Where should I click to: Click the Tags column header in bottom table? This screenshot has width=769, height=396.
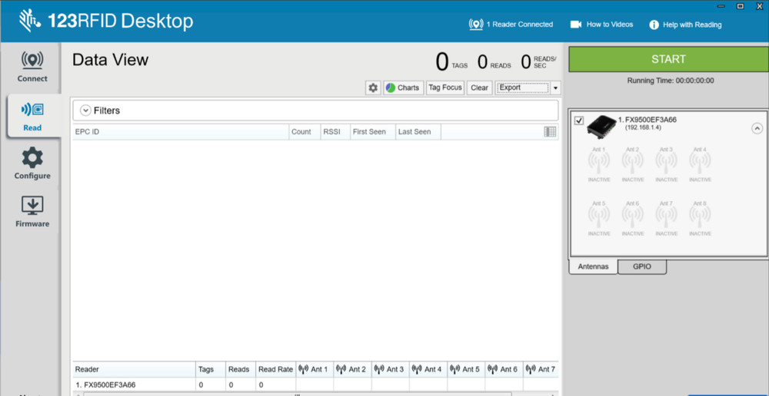pyautogui.click(x=210, y=370)
